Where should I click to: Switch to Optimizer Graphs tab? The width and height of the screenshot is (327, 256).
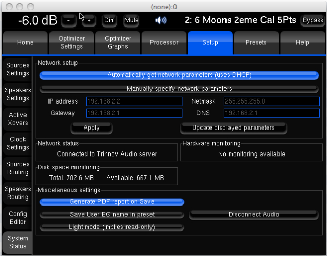coord(118,43)
